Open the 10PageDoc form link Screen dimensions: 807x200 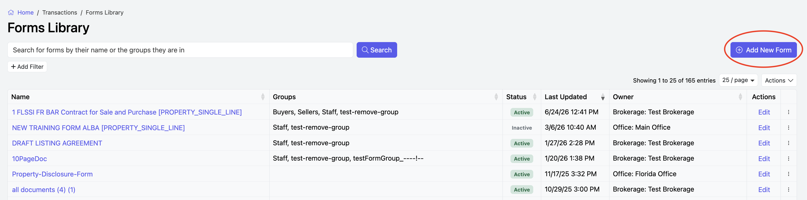(29, 159)
